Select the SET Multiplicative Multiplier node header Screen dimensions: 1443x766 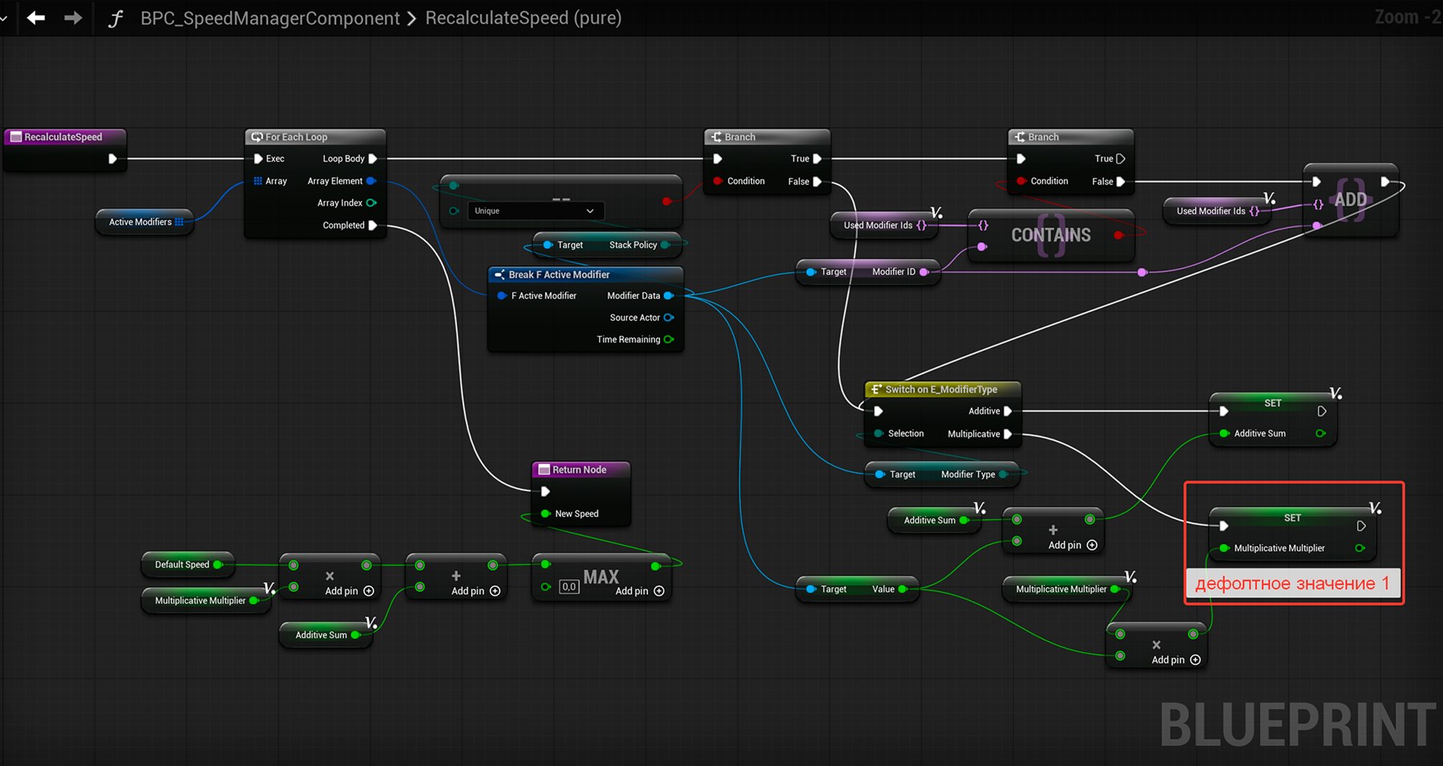1292,518
